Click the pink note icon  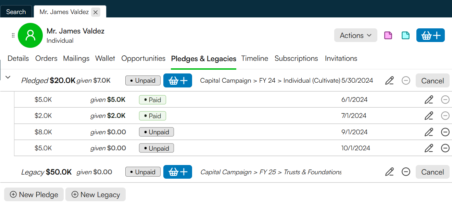(388, 35)
